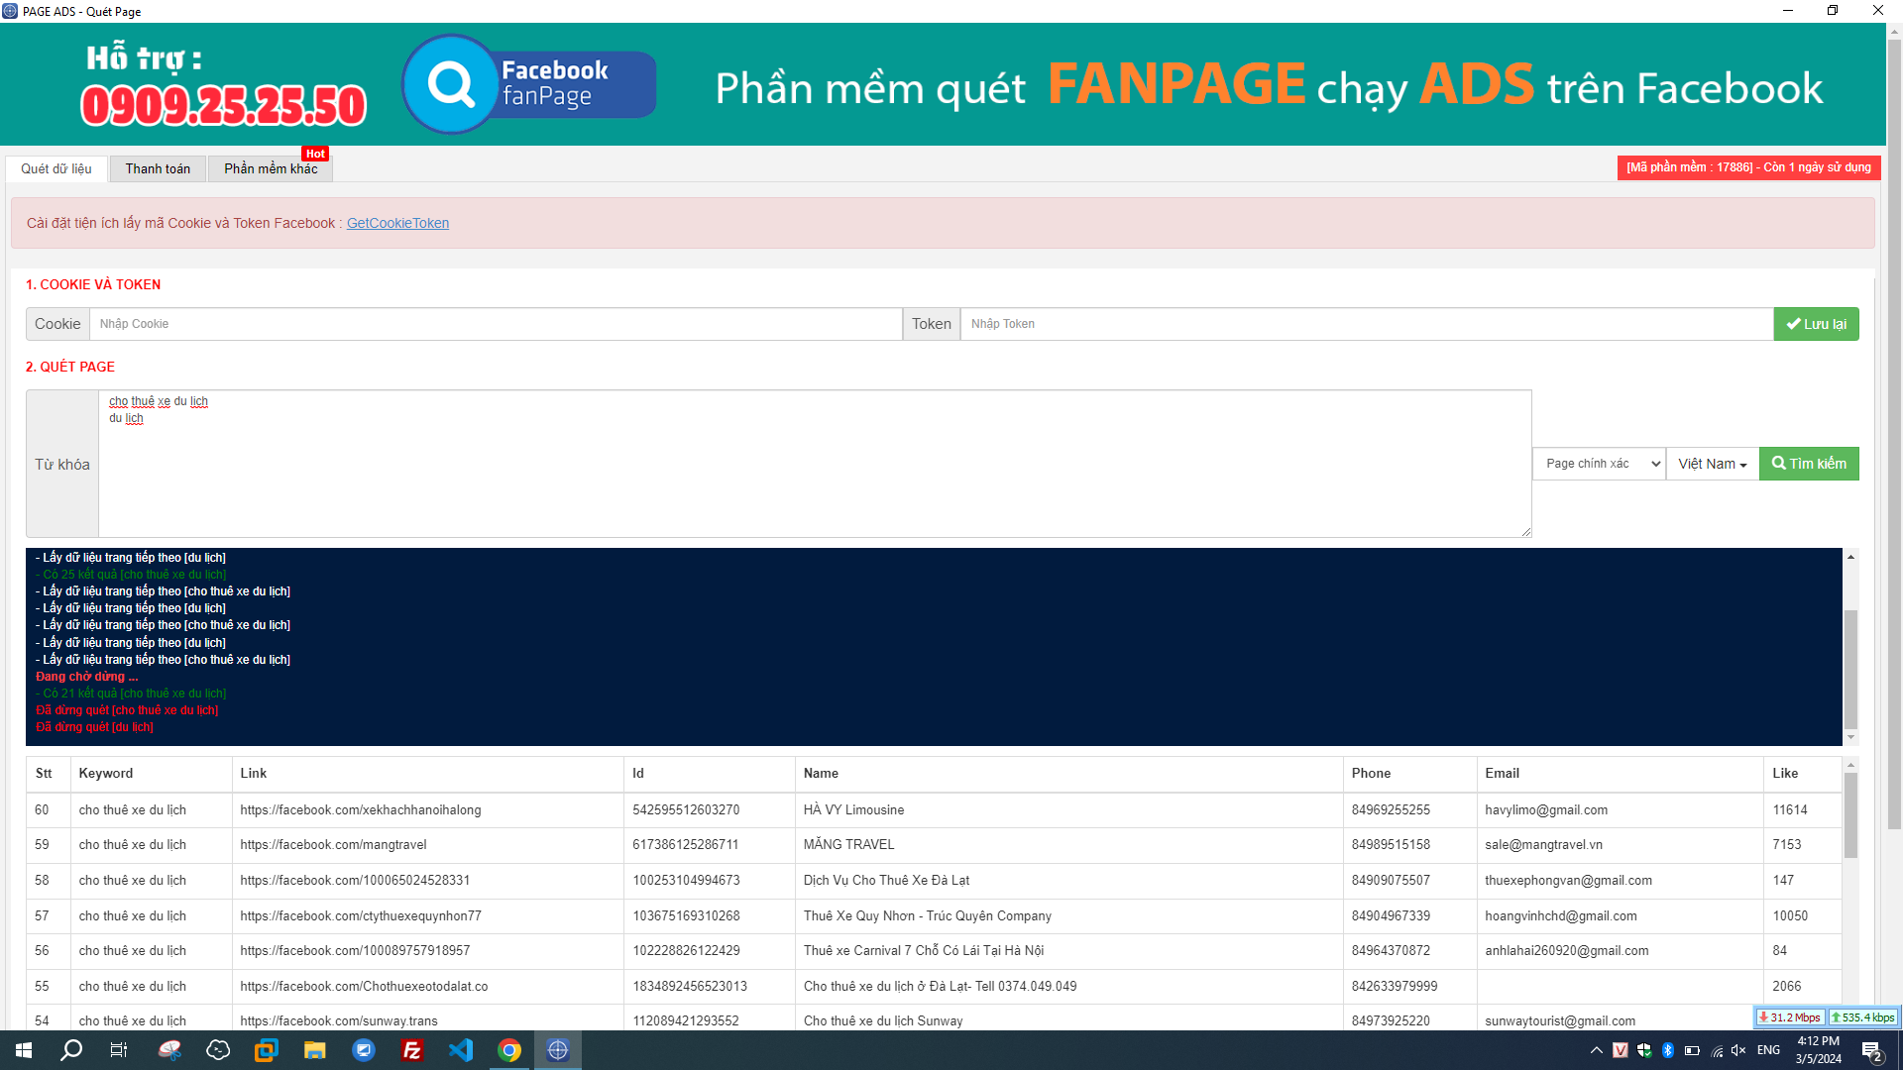Select link facebook.com/mangtravel
Screen dimensions: 1903x1070
333,845
